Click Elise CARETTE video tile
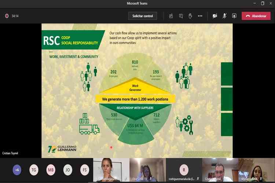 click(x=147, y=170)
